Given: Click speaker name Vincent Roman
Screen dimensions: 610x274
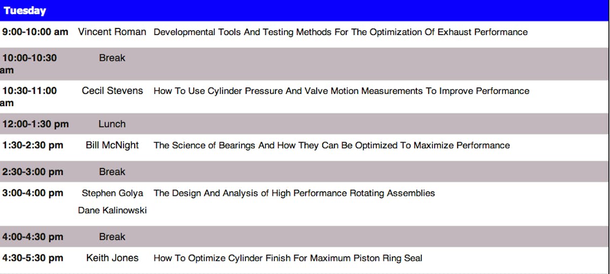Looking at the screenshot, I should coord(112,32).
